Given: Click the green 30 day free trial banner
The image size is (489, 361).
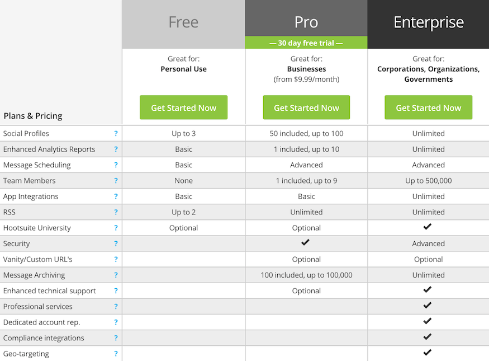Looking at the screenshot, I should click(306, 43).
